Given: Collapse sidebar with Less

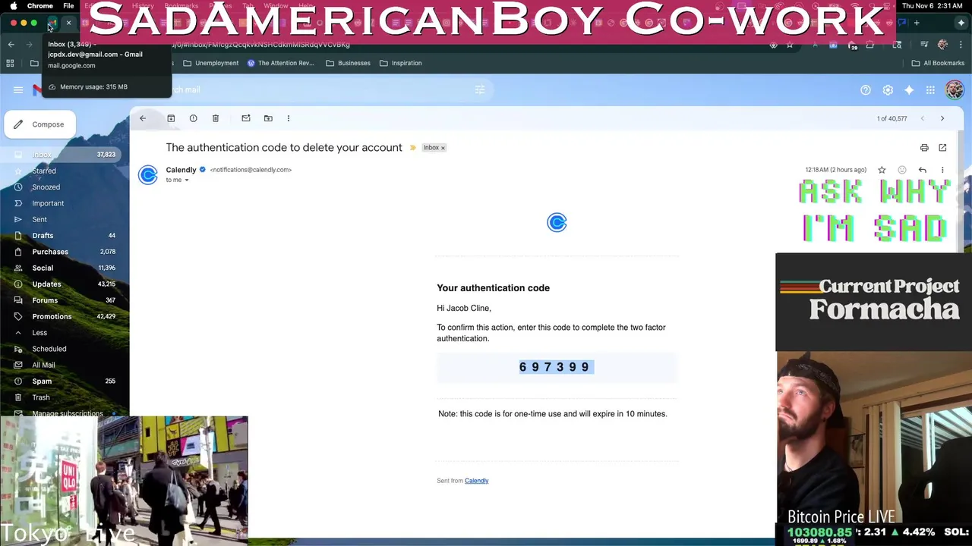Looking at the screenshot, I should pos(61,333).
